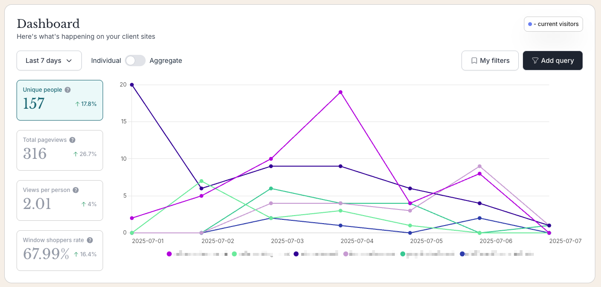Click the blue current visitors dot
Screen dimensions: 601x287
coord(530,24)
